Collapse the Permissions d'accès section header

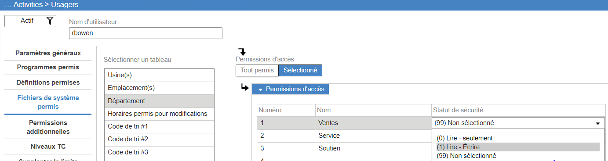[290, 89]
